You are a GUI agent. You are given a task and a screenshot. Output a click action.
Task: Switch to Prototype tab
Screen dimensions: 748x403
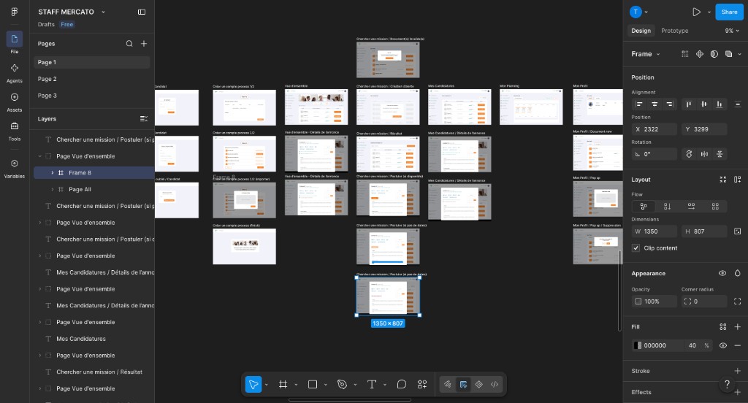tap(674, 31)
